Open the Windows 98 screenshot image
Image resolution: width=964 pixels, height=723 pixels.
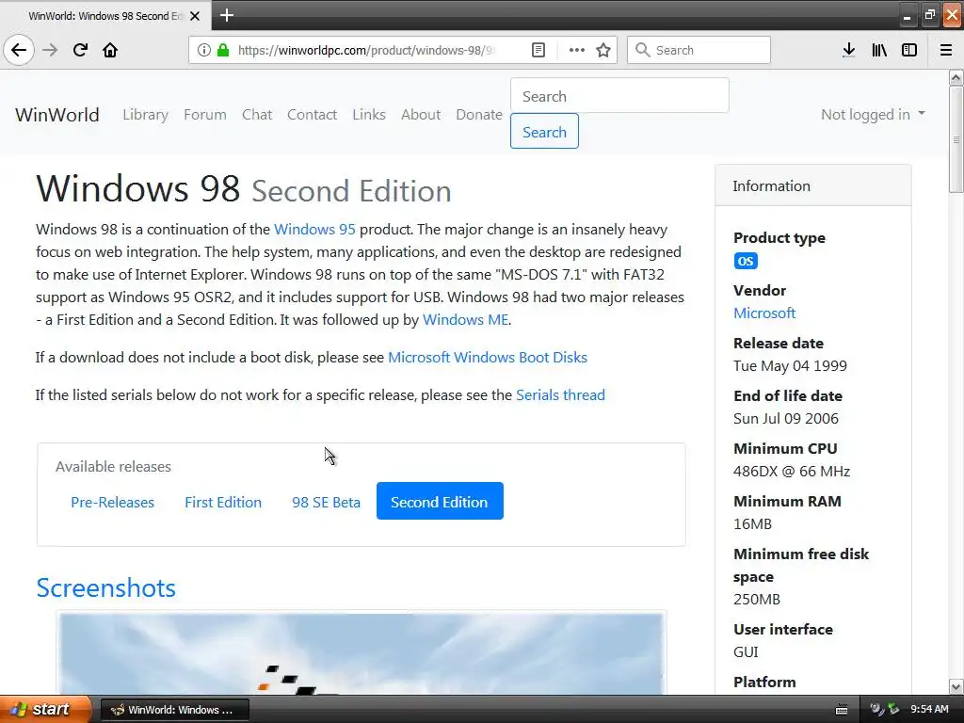tap(361, 653)
